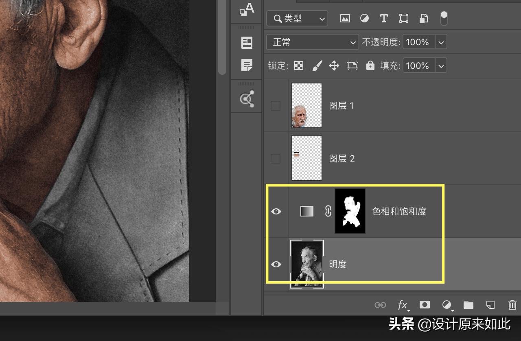Hide the 明度 layer

pyautogui.click(x=276, y=264)
